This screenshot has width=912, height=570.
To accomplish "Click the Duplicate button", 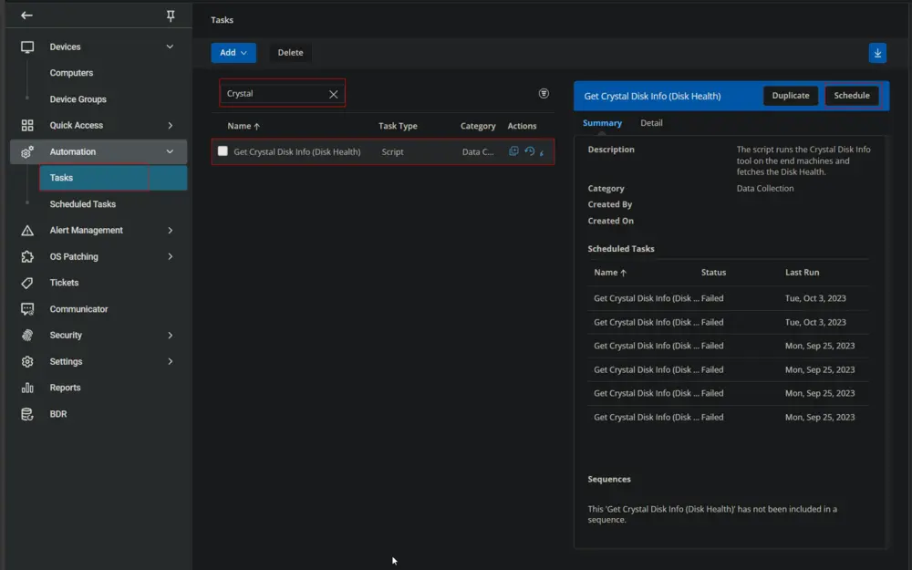I will click(x=791, y=96).
